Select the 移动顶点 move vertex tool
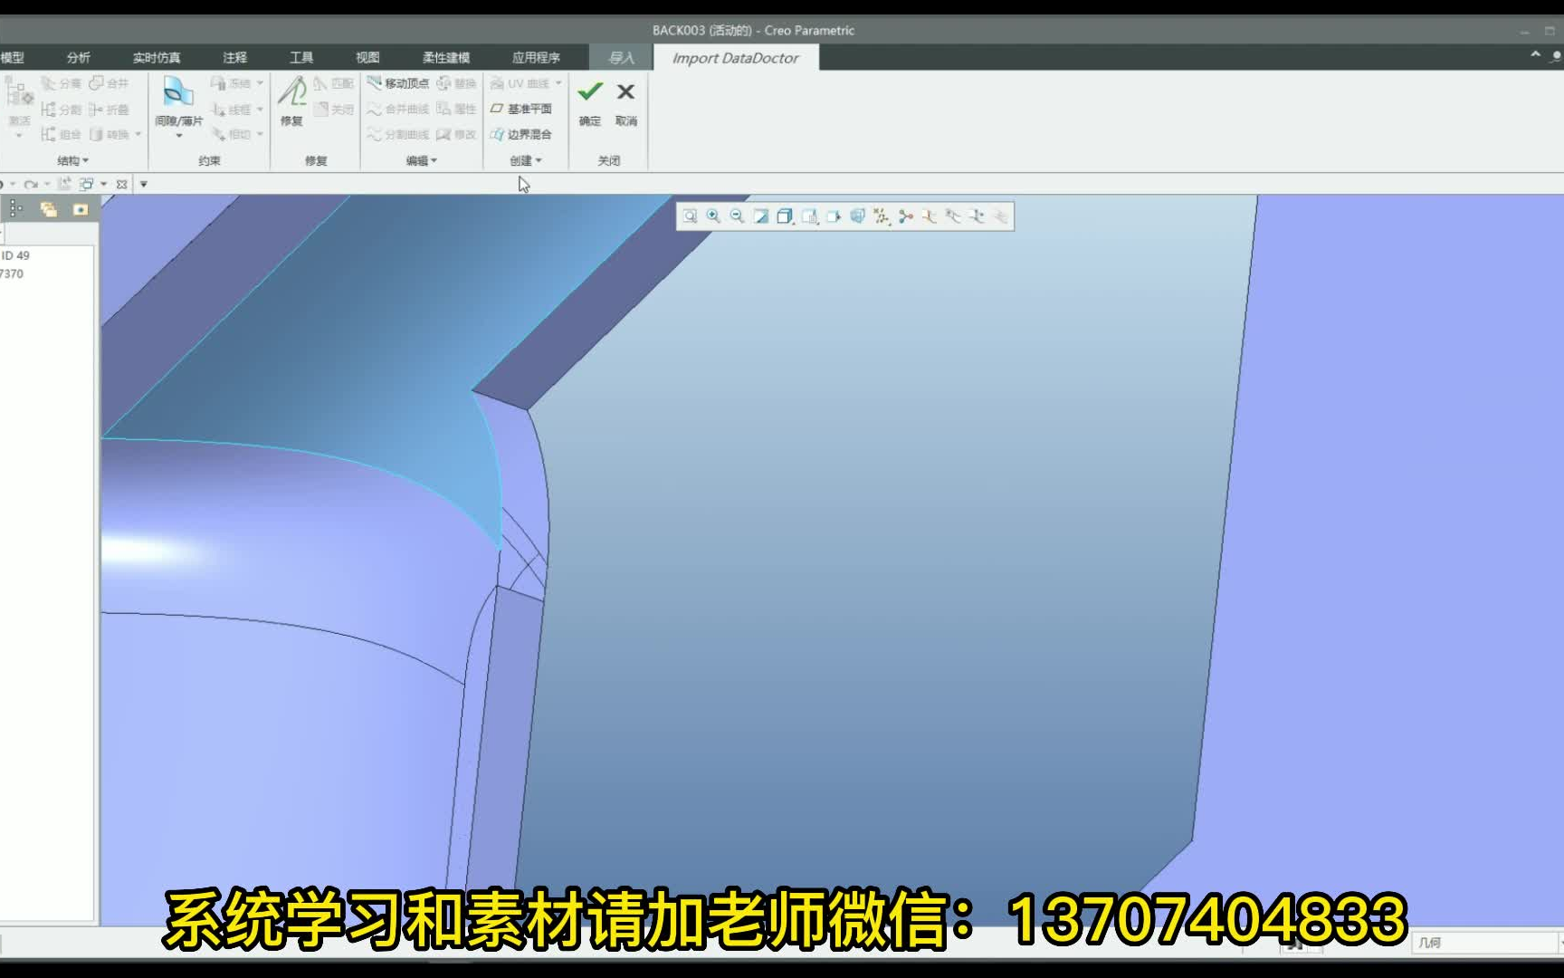Viewport: 1564px width, 978px height. tap(398, 83)
